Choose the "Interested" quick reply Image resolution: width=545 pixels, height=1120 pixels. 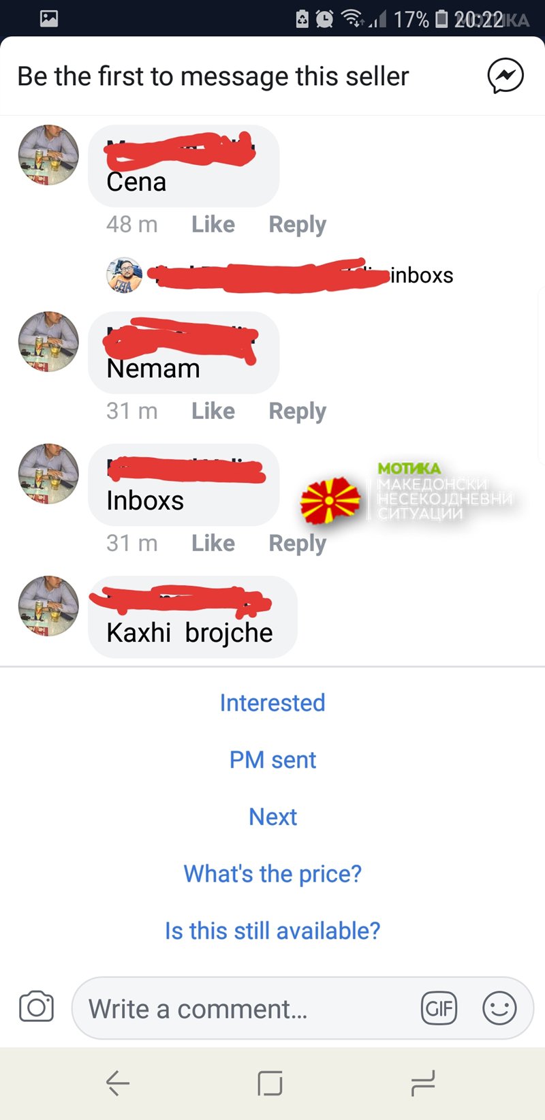coord(272,702)
